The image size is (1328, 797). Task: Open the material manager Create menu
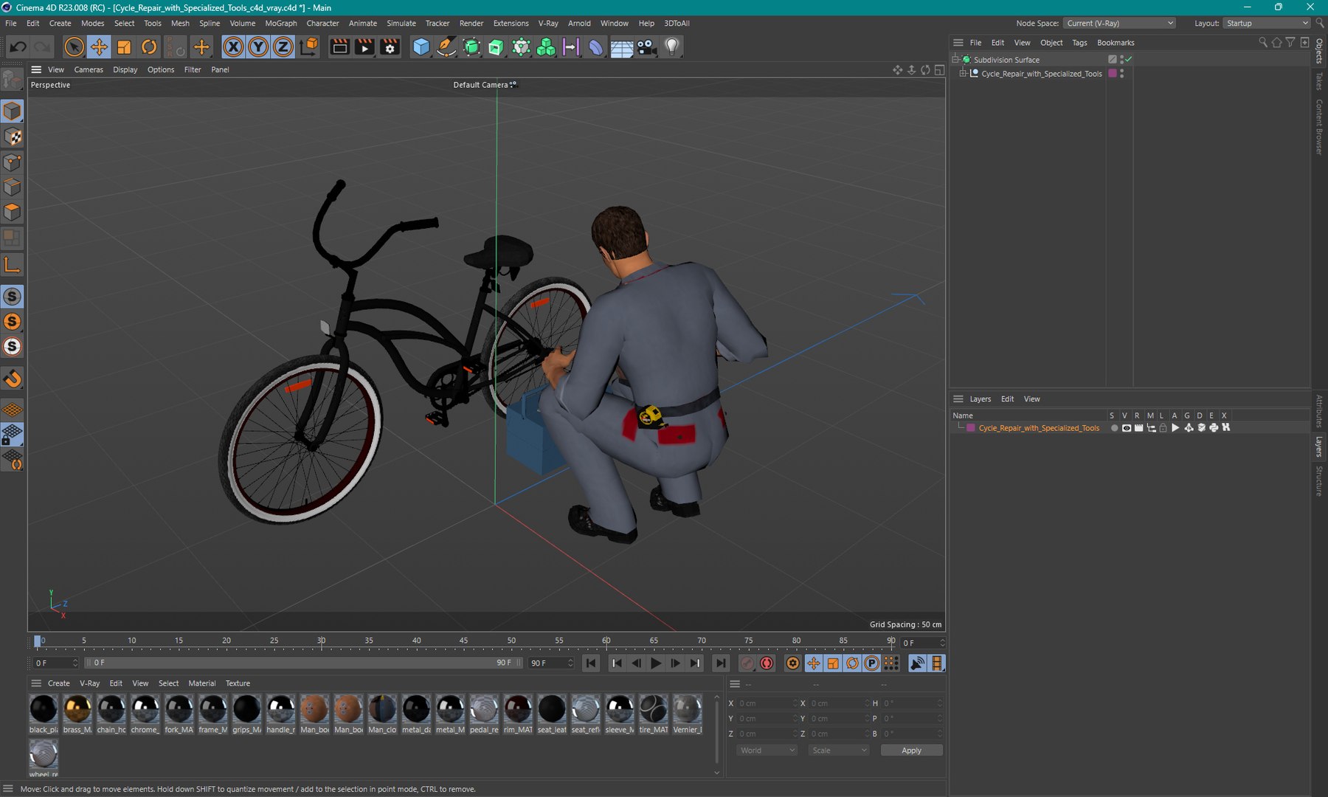point(59,683)
